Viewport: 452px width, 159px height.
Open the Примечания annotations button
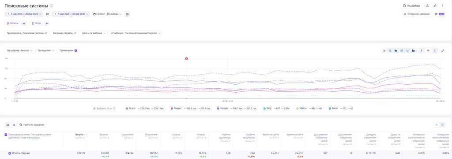click(x=68, y=51)
